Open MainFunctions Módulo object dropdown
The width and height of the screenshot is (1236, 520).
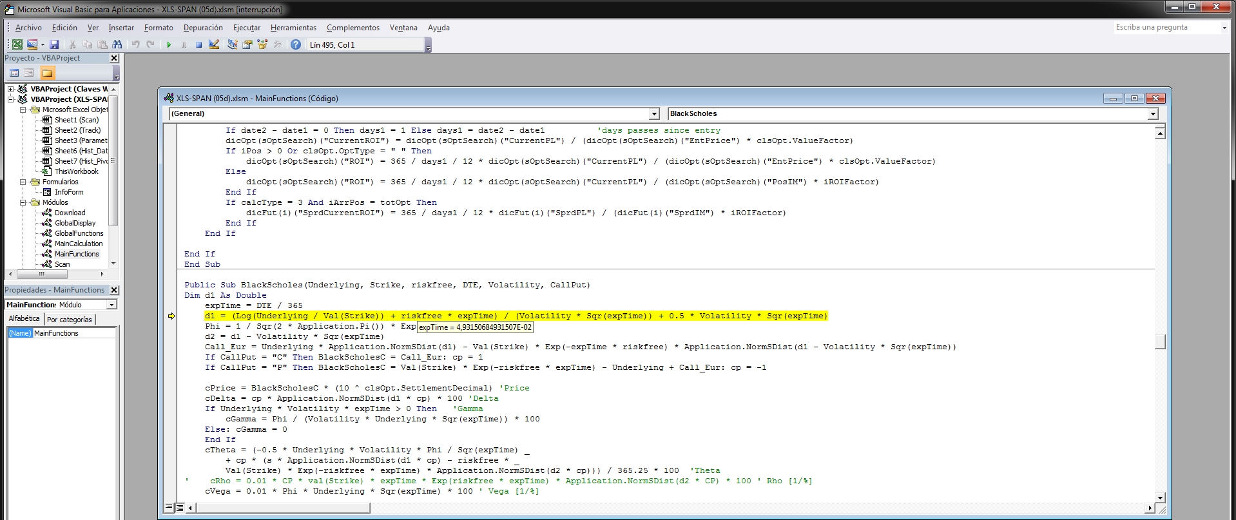(x=111, y=305)
